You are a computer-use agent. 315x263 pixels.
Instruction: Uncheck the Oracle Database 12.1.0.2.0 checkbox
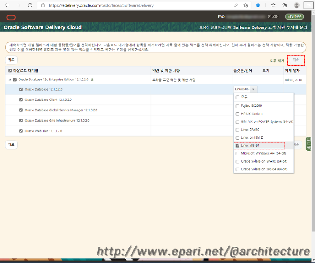click(21, 89)
